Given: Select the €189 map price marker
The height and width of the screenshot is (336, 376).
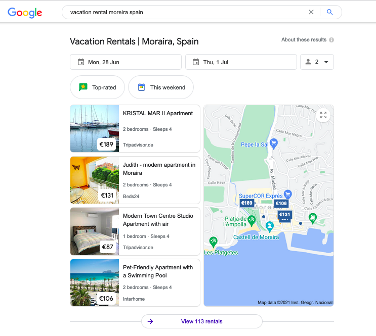Looking at the screenshot, I should point(246,203).
